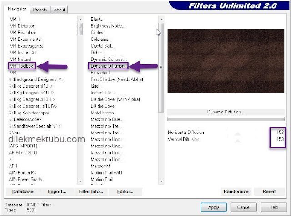Randomize the filter settings
The width and height of the screenshot is (291, 216).
click(x=236, y=191)
